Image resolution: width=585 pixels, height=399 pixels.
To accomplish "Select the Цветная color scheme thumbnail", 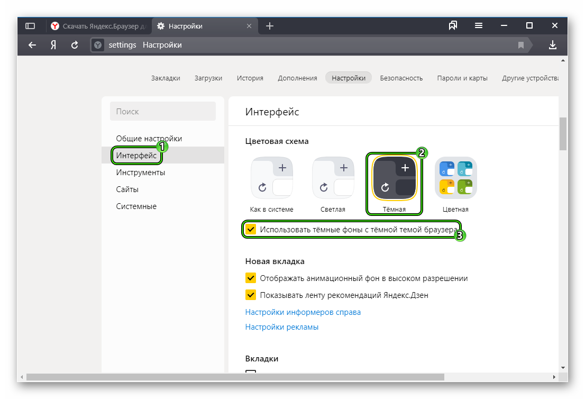I will (455, 178).
